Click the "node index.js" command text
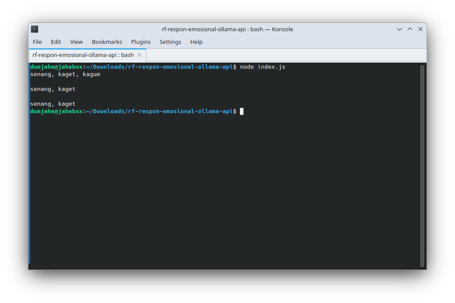The image size is (455, 303). [262, 67]
